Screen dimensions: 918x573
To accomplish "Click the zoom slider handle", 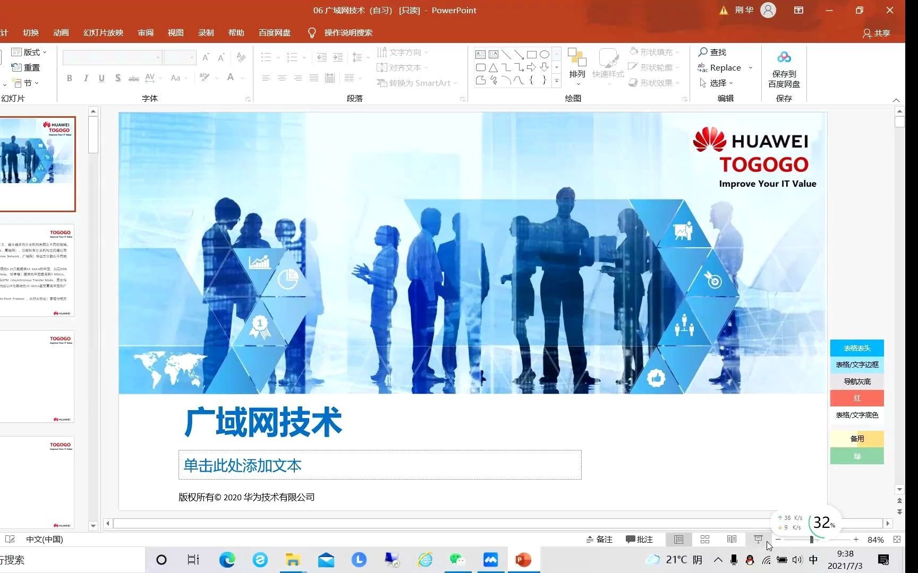I will click(812, 539).
